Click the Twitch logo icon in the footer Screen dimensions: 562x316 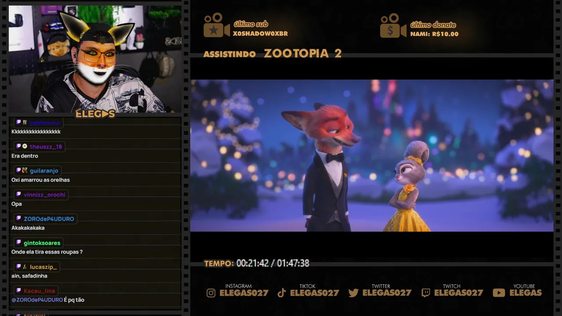(425, 293)
